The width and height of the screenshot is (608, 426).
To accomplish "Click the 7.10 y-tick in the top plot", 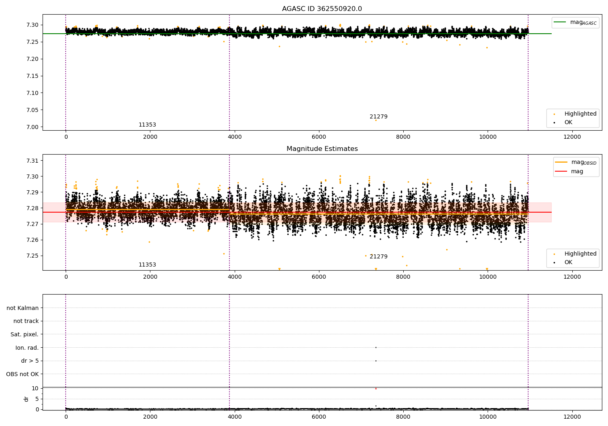I will [32, 93].
